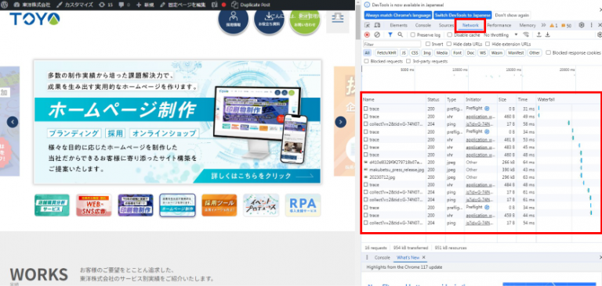
Task: Click the import HAR file upload icon
Action: [539, 35]
